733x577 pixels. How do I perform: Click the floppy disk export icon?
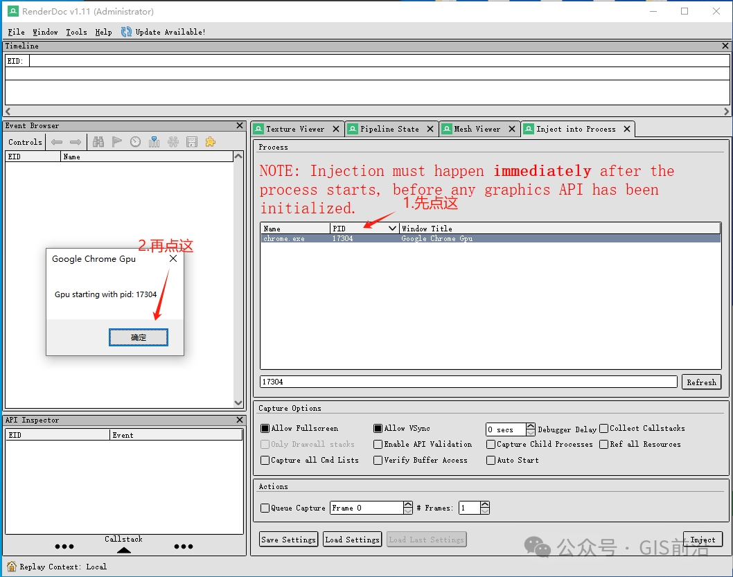tap(192, 142)
